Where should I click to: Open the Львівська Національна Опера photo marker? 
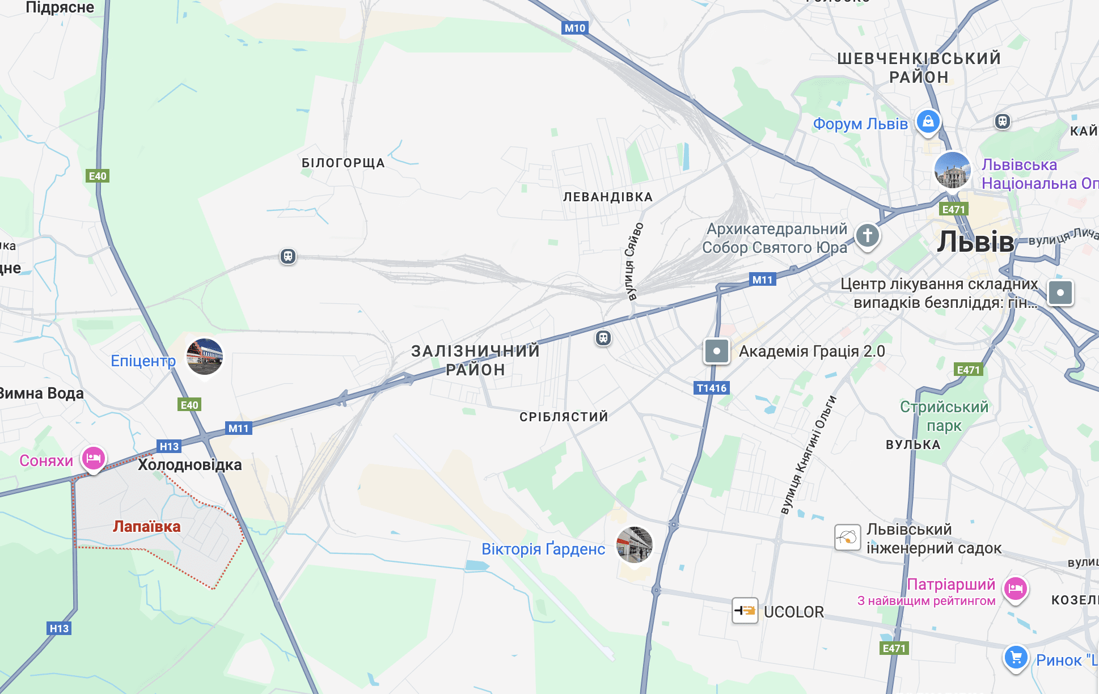point(953,170)
